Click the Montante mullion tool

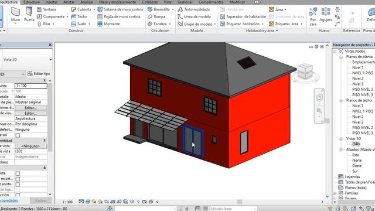click(109, 24)
